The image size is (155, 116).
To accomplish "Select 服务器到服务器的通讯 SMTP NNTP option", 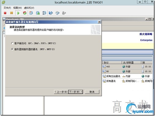I will click(33, 49).
